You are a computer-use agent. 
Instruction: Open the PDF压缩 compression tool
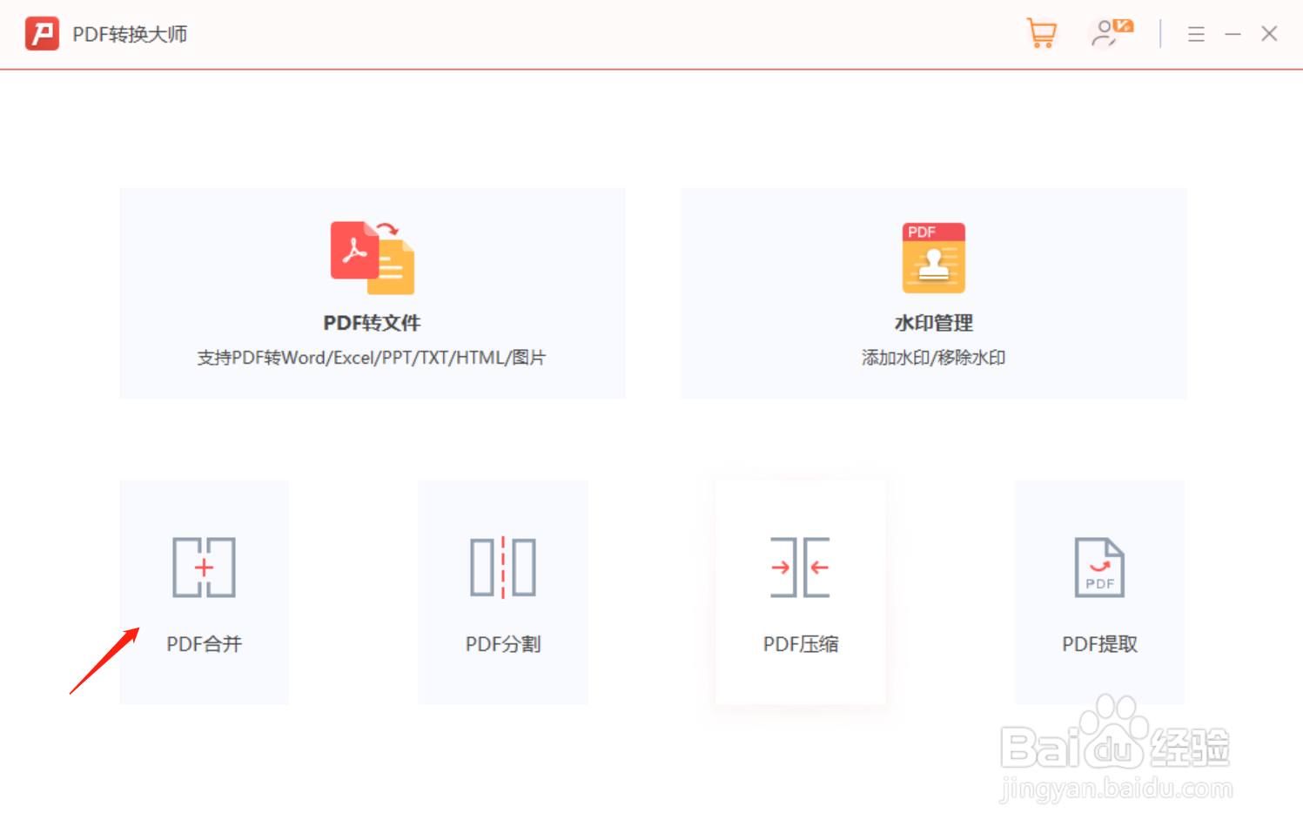click(801, 592)
